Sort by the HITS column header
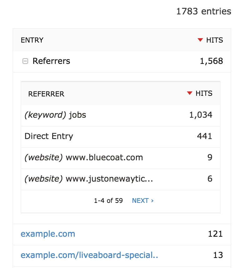This screenshot has height=268, width=235. click(x=214, y=40)
